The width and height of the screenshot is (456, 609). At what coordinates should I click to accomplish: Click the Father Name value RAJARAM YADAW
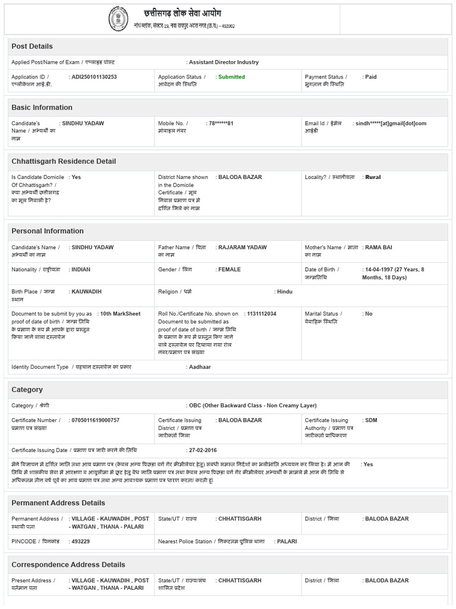point(242,247)
